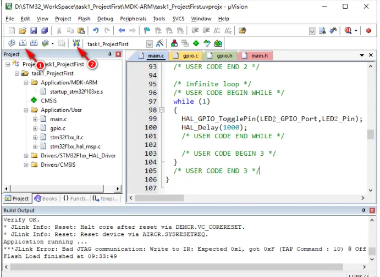
Task: Click the New file icon
Action: [x=12, y=31]
